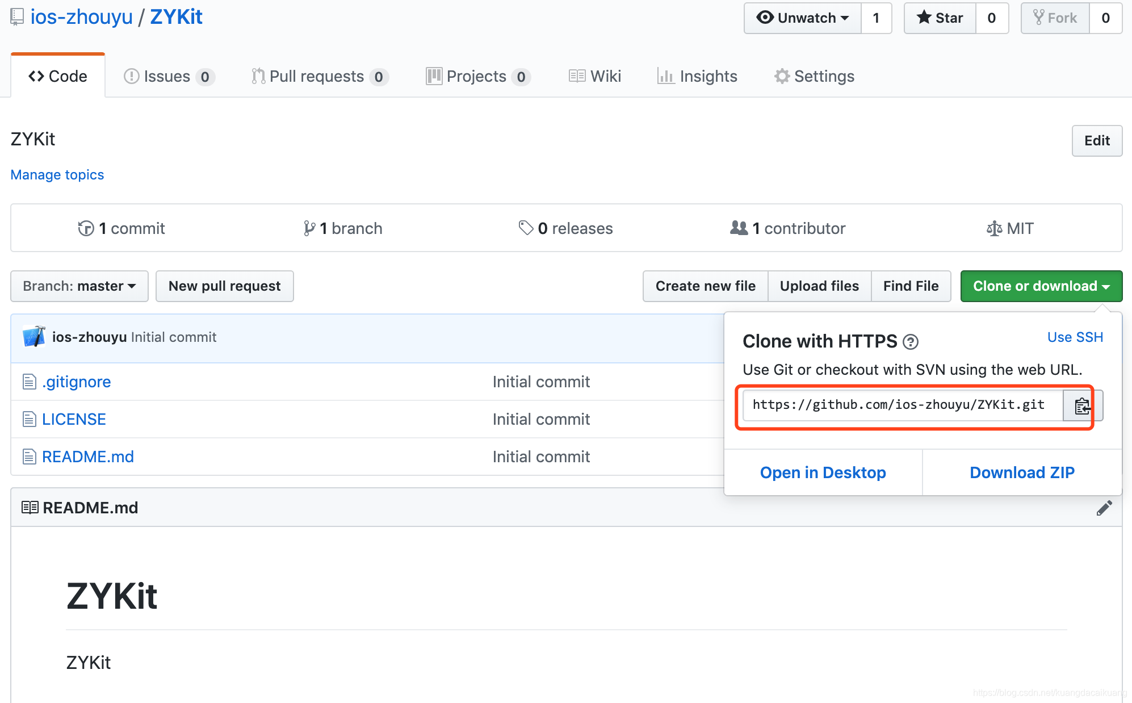Click the Insights bar chart icon
This screenshot has width=1132, height=703.
[x=665, y=76]
